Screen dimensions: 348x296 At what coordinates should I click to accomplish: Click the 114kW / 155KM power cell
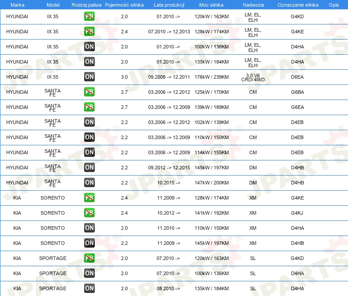coord(211,152)
